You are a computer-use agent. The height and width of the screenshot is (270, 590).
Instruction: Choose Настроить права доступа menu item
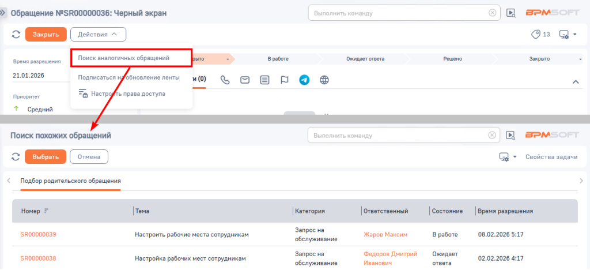(x=122, y=93)
